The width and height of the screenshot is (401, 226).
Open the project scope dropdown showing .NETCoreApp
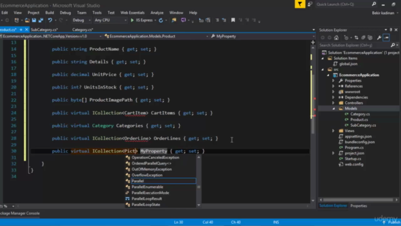point(51,36)
